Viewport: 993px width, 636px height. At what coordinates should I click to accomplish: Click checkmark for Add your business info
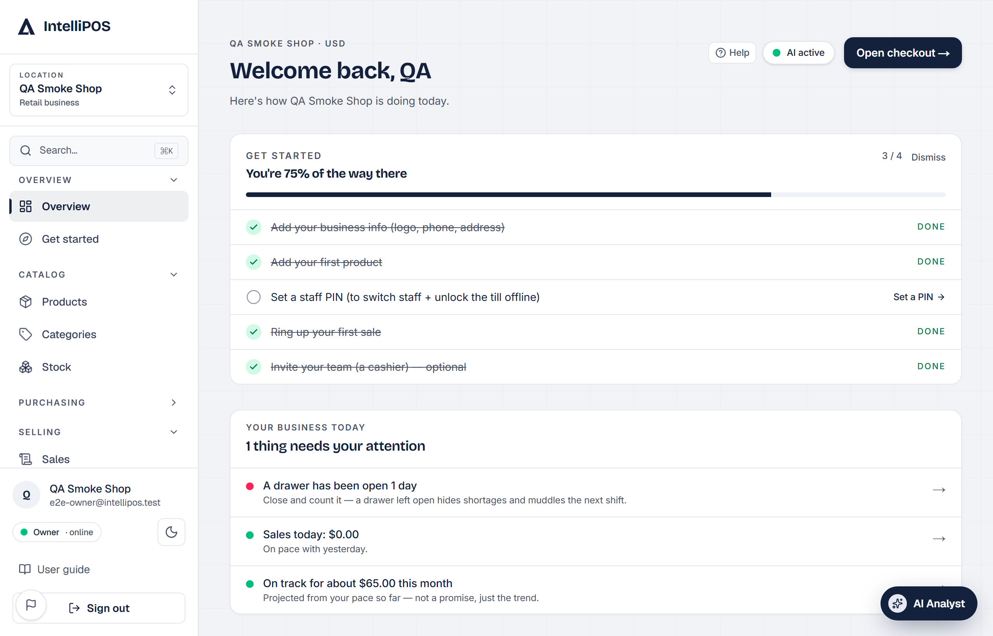pyautogui.click(x=254, y=227)
